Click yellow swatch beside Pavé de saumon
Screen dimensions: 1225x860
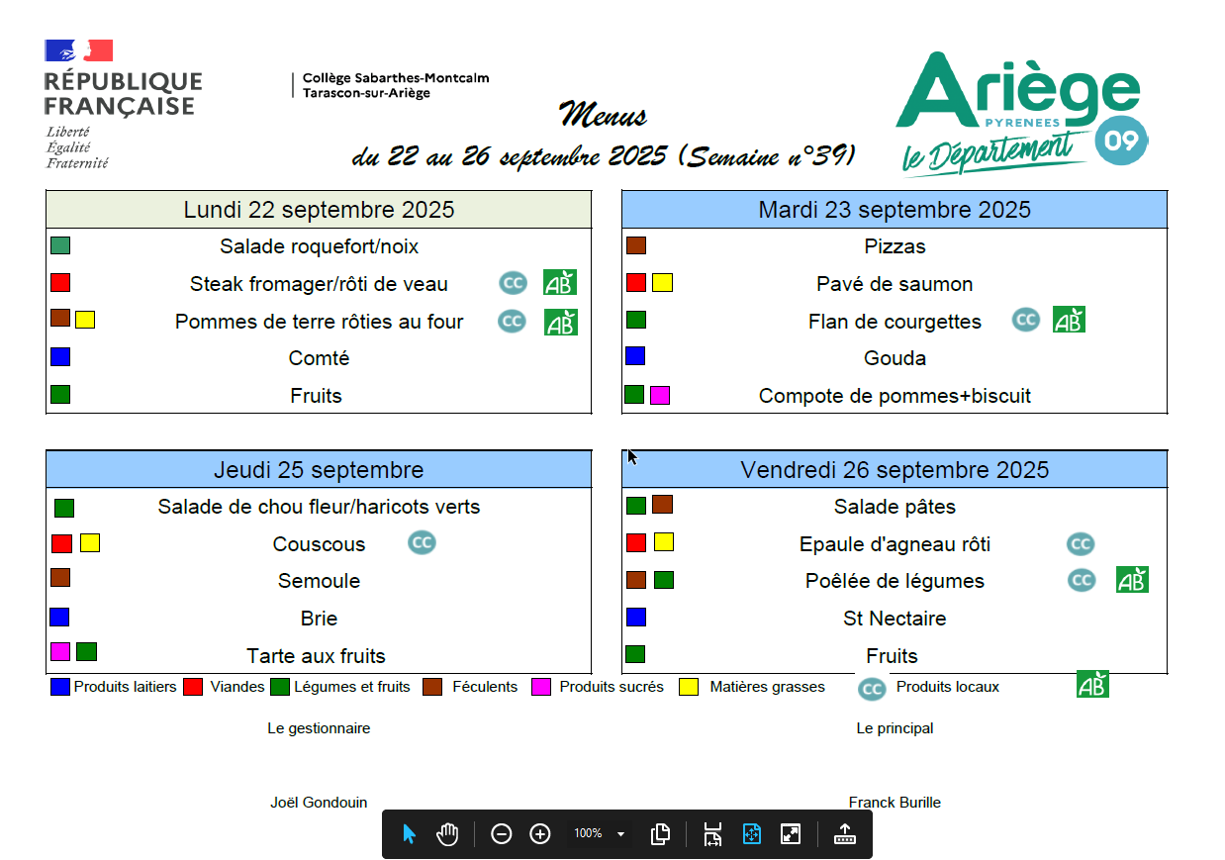tap(662, 283)
